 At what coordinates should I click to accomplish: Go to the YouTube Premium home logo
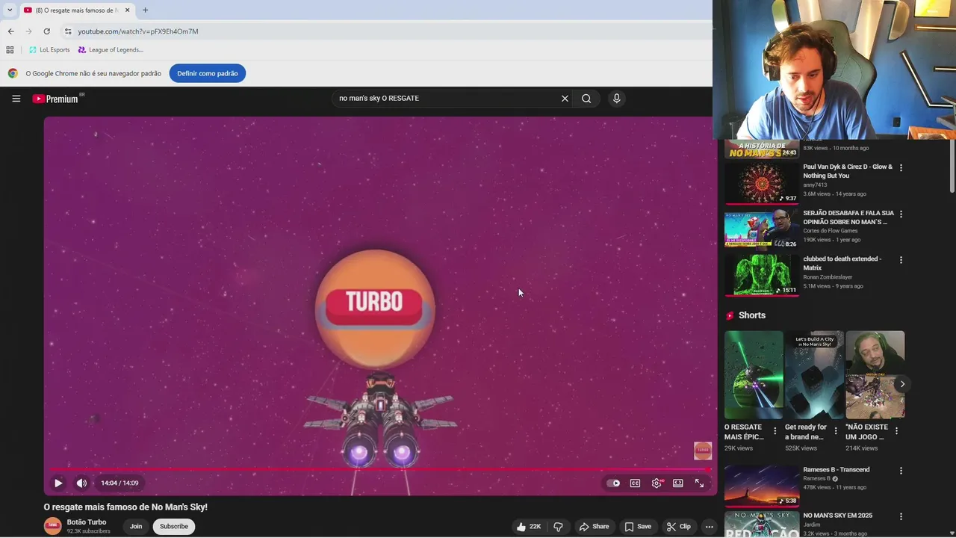coord(56,99)
